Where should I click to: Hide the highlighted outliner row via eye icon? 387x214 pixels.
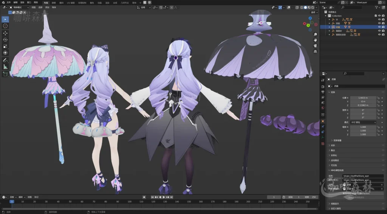pos(379,27)
